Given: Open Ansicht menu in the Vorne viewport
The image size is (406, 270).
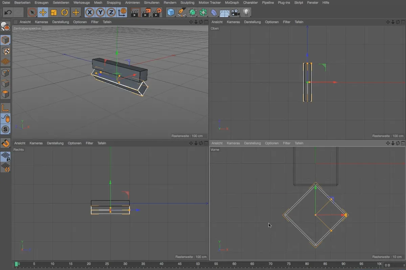Looking at the screenshot, I should click(x=217, y=143).
